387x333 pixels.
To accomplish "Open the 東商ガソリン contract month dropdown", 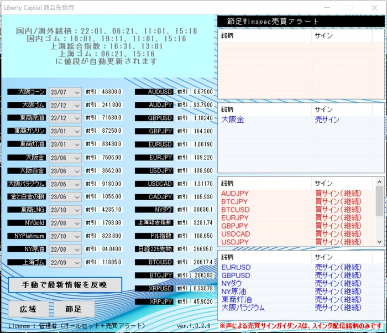I will 65,131.
